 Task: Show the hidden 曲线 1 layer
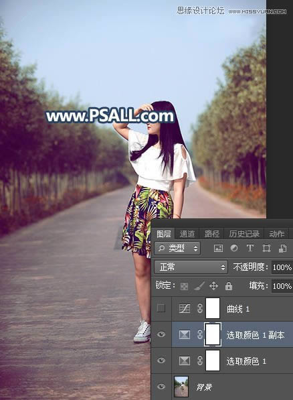[161, 308]
